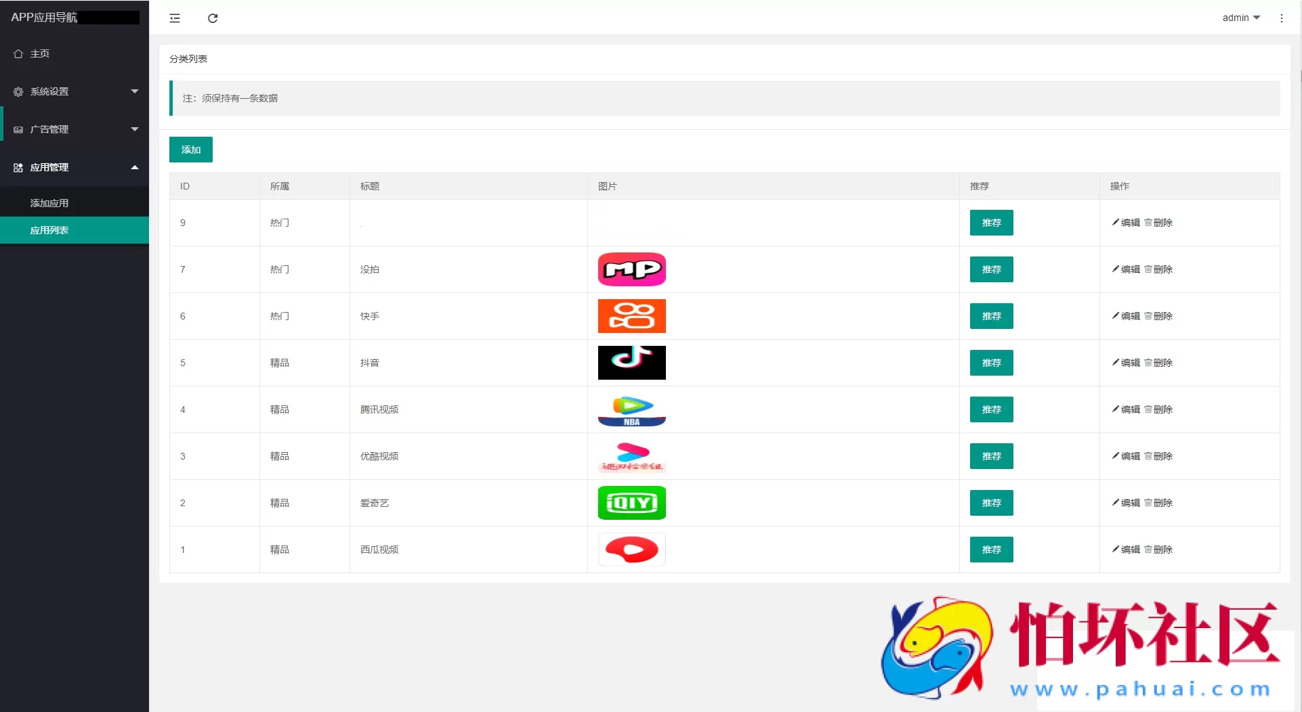
Task: Click the trash delete icon for 西瓜视频
Action: point(1148,550)
